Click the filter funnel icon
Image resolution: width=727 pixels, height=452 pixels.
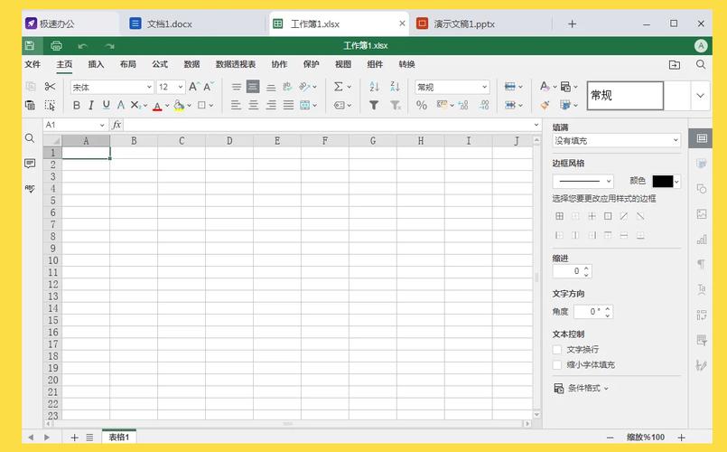(374, 106)
